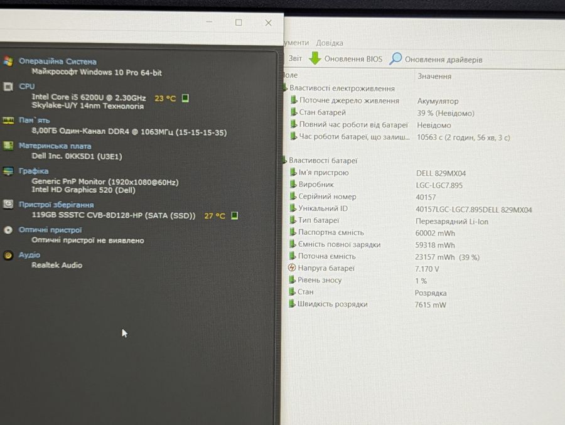
Task: Click the value 7.170 V
Action: point(427,269)
